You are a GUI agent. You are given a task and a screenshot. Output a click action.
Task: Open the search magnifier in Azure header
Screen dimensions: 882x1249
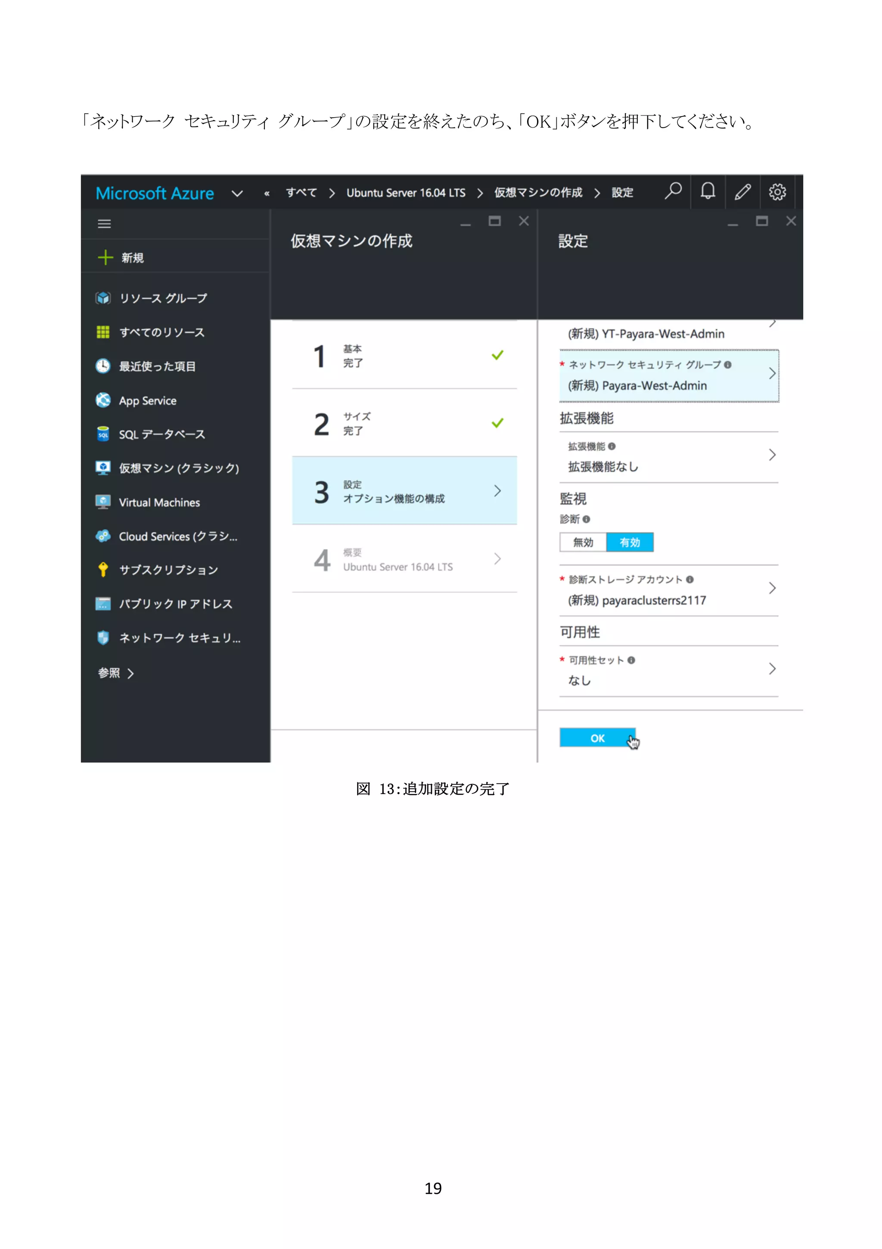673,191
